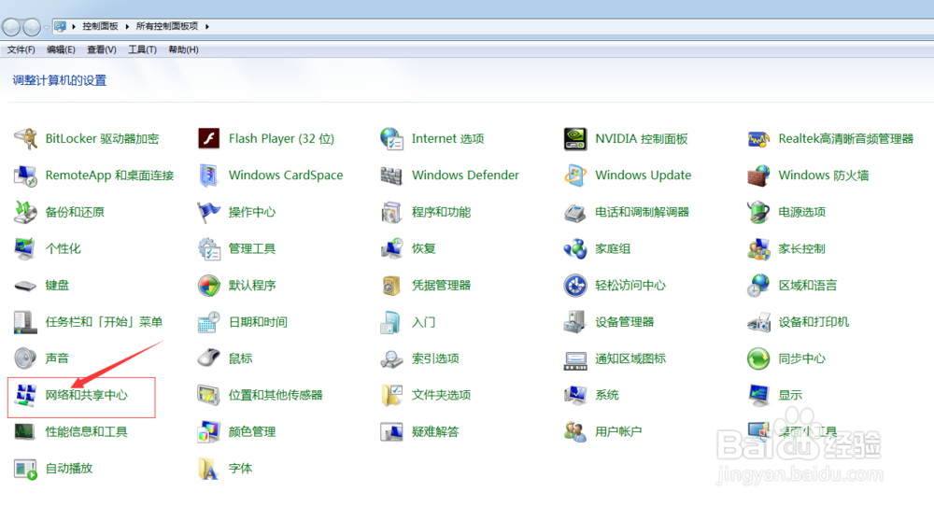Open the Windows Update icon
Viewport: 934px width, 506px height.
click(574, 176)
